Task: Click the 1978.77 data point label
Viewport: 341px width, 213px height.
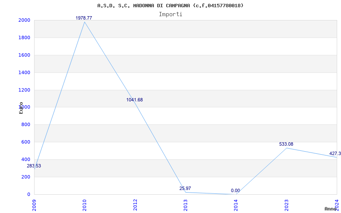Action: coord(84,18)
